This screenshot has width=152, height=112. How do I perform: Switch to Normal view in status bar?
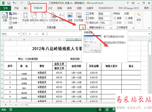coord(100,110)
